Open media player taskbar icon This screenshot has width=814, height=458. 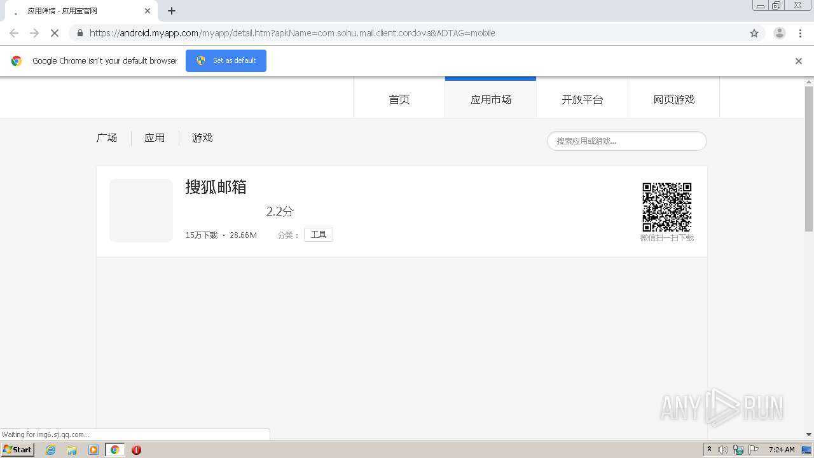93,450
